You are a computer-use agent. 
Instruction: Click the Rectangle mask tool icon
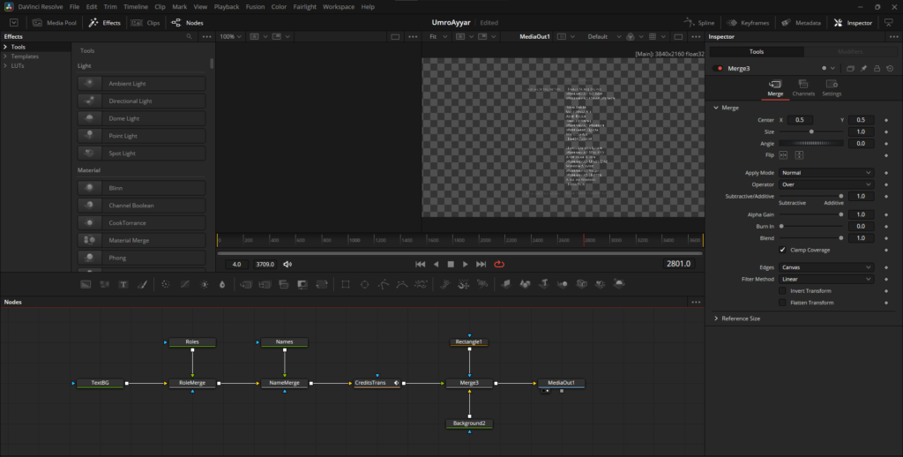point(346,284)
